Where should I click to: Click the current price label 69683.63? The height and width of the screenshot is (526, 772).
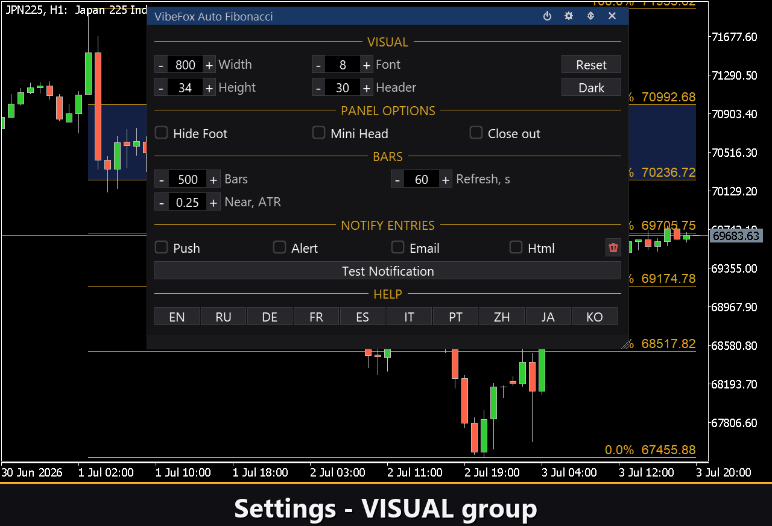click(736, 236)
